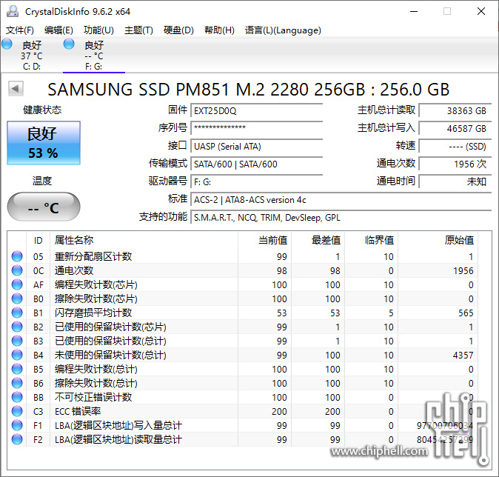Screen dimensions: 499x477
Task: Click status orb for attribute F2 row
Action: click(x=17, y=439)
